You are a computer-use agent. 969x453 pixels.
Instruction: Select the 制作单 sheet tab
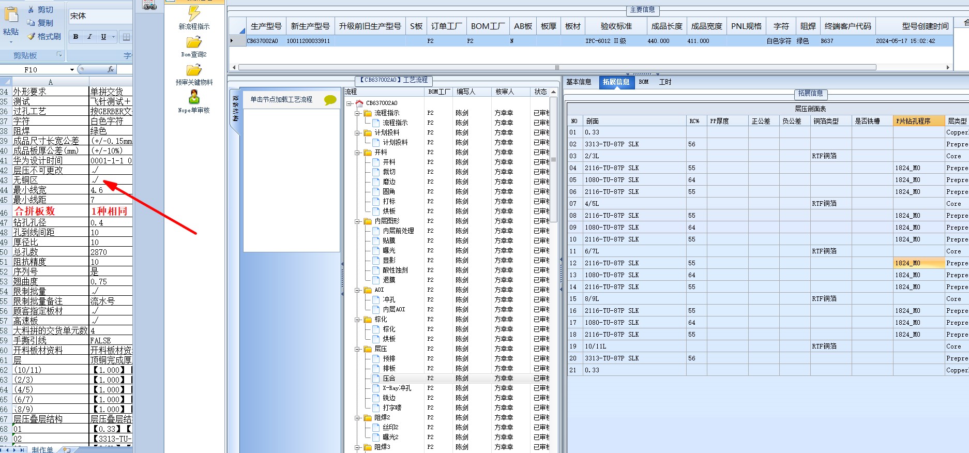[x=42, y=449]
